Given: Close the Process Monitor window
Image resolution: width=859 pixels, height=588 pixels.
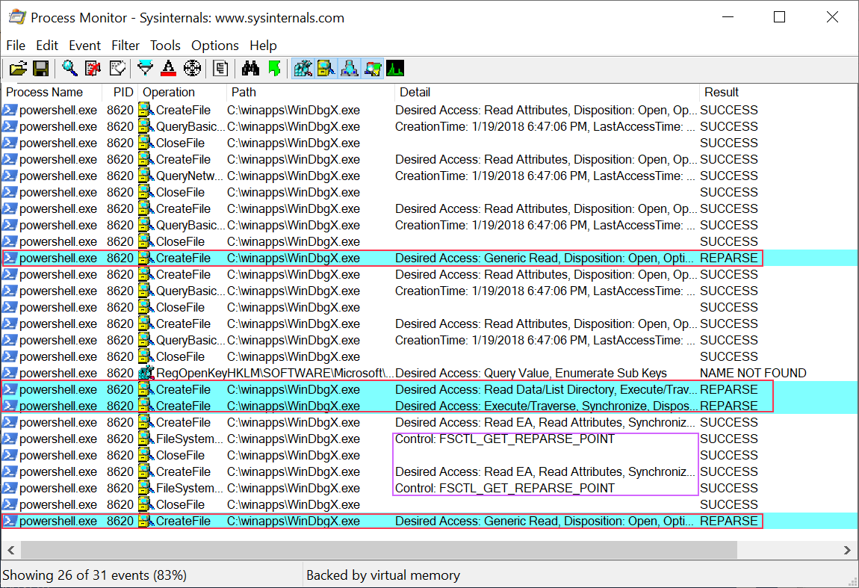Looking at the screenshot, I should pos(832,17).
